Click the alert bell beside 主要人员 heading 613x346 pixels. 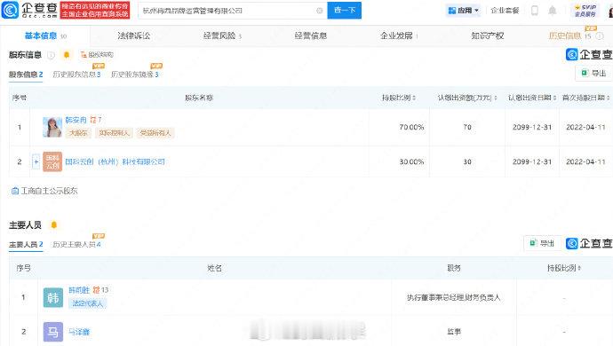tap(54, 225)
